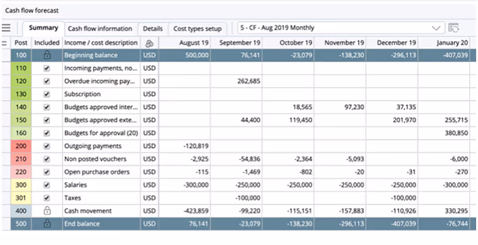Select the 262,685 overdue incoming payments cell
Viewport: 478px width, 245px height.
click(236, 81)
